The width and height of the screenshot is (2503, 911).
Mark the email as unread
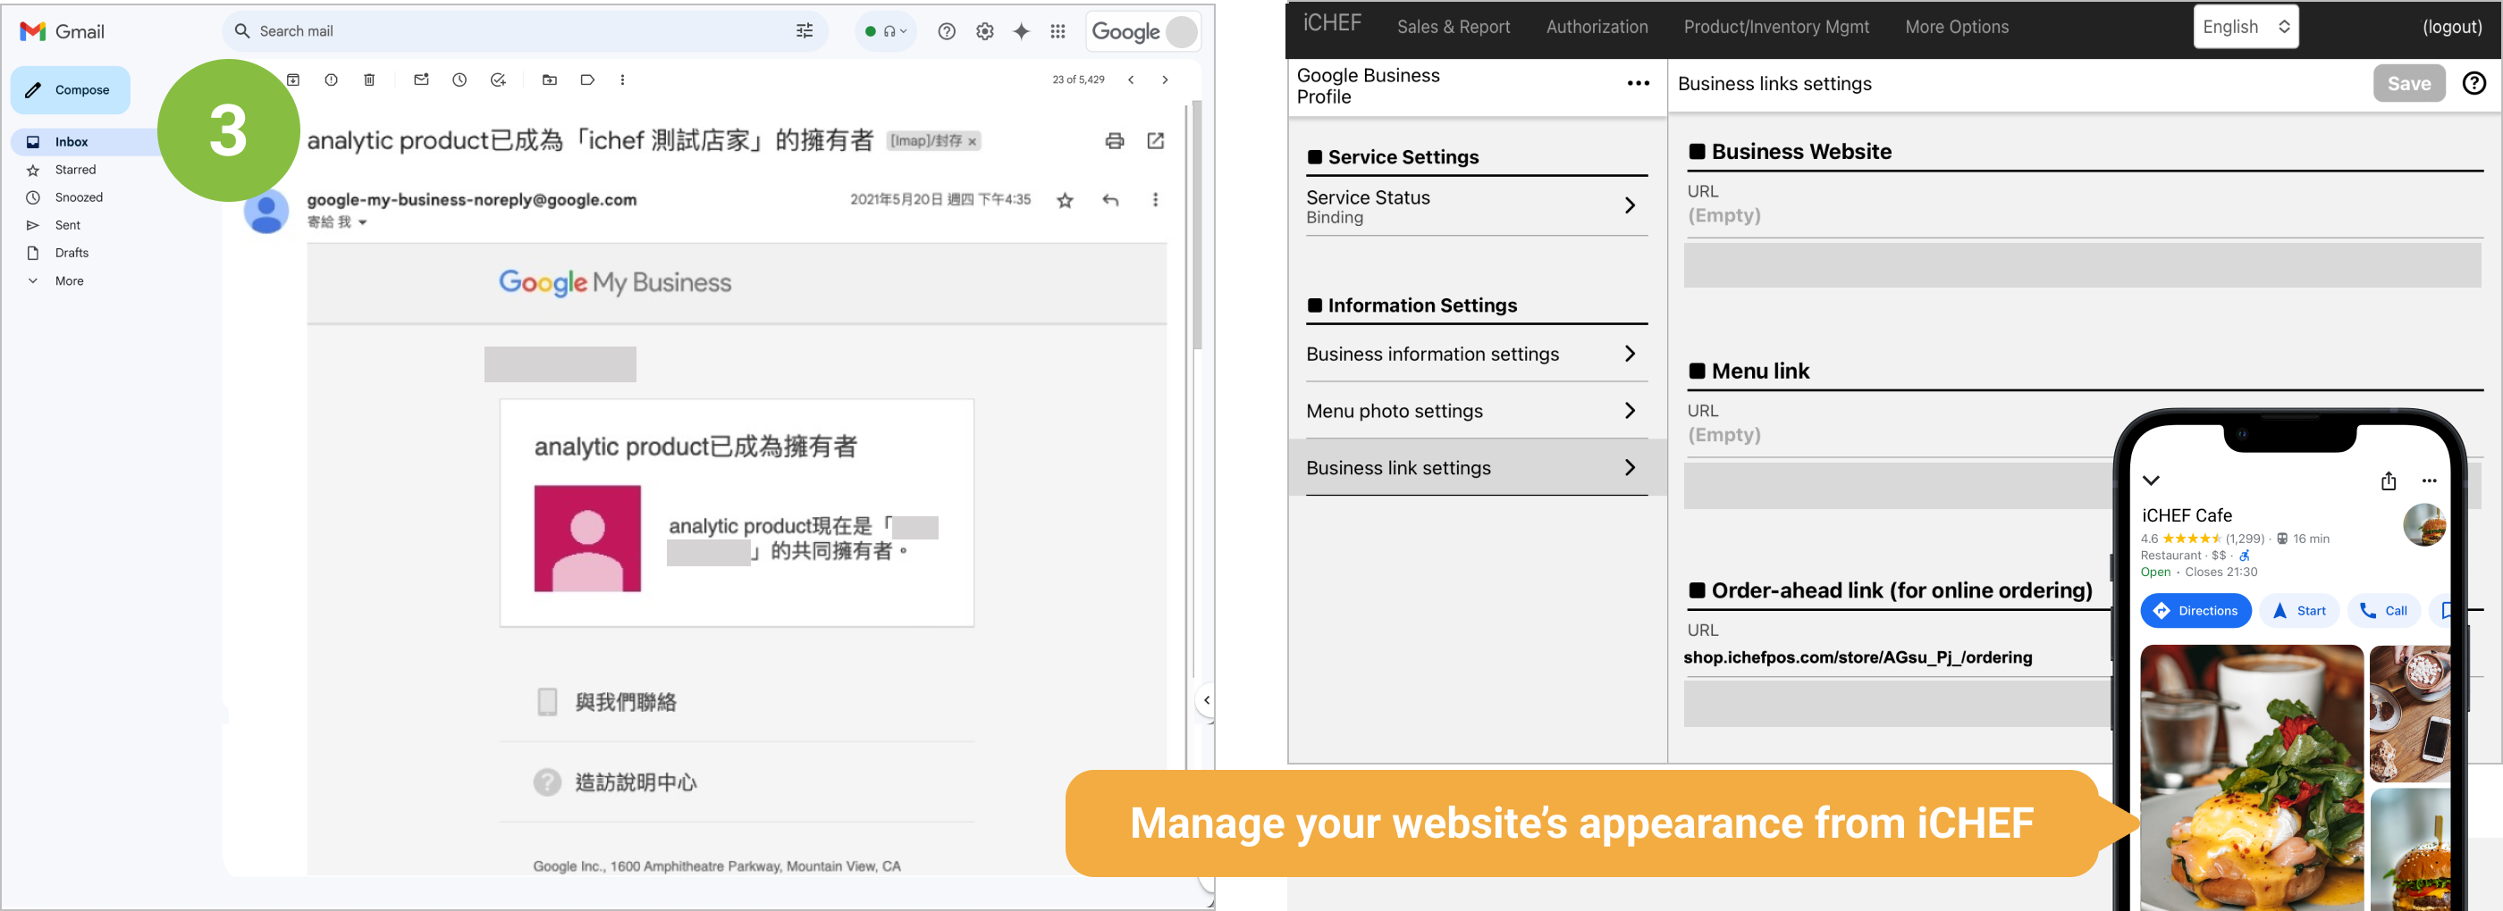click(421, 79)
